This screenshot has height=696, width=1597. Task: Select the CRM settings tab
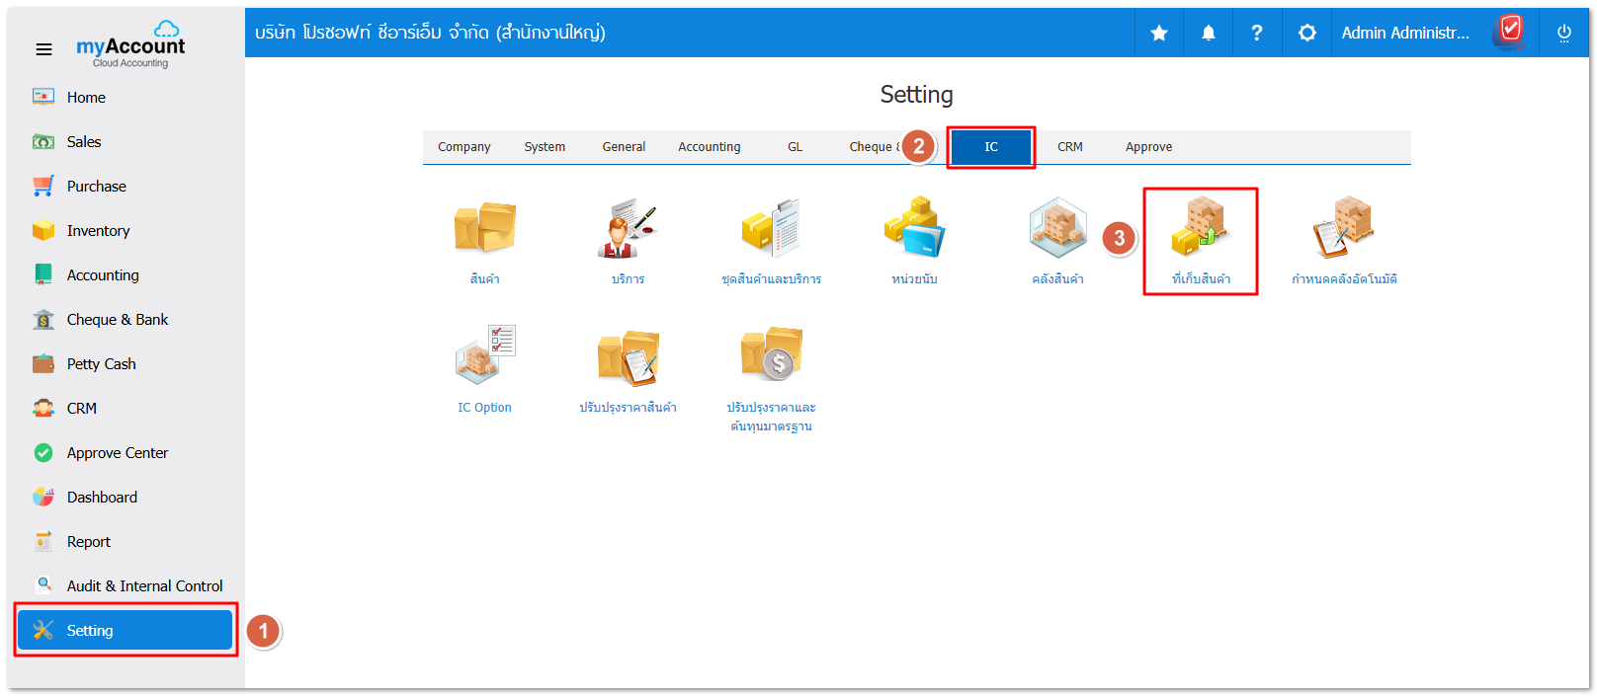point(1069,147)
